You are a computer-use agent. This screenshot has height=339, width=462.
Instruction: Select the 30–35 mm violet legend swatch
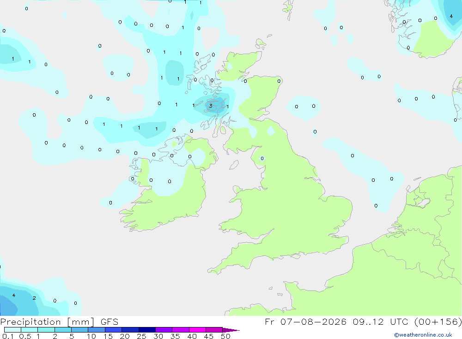pos(164,330)
